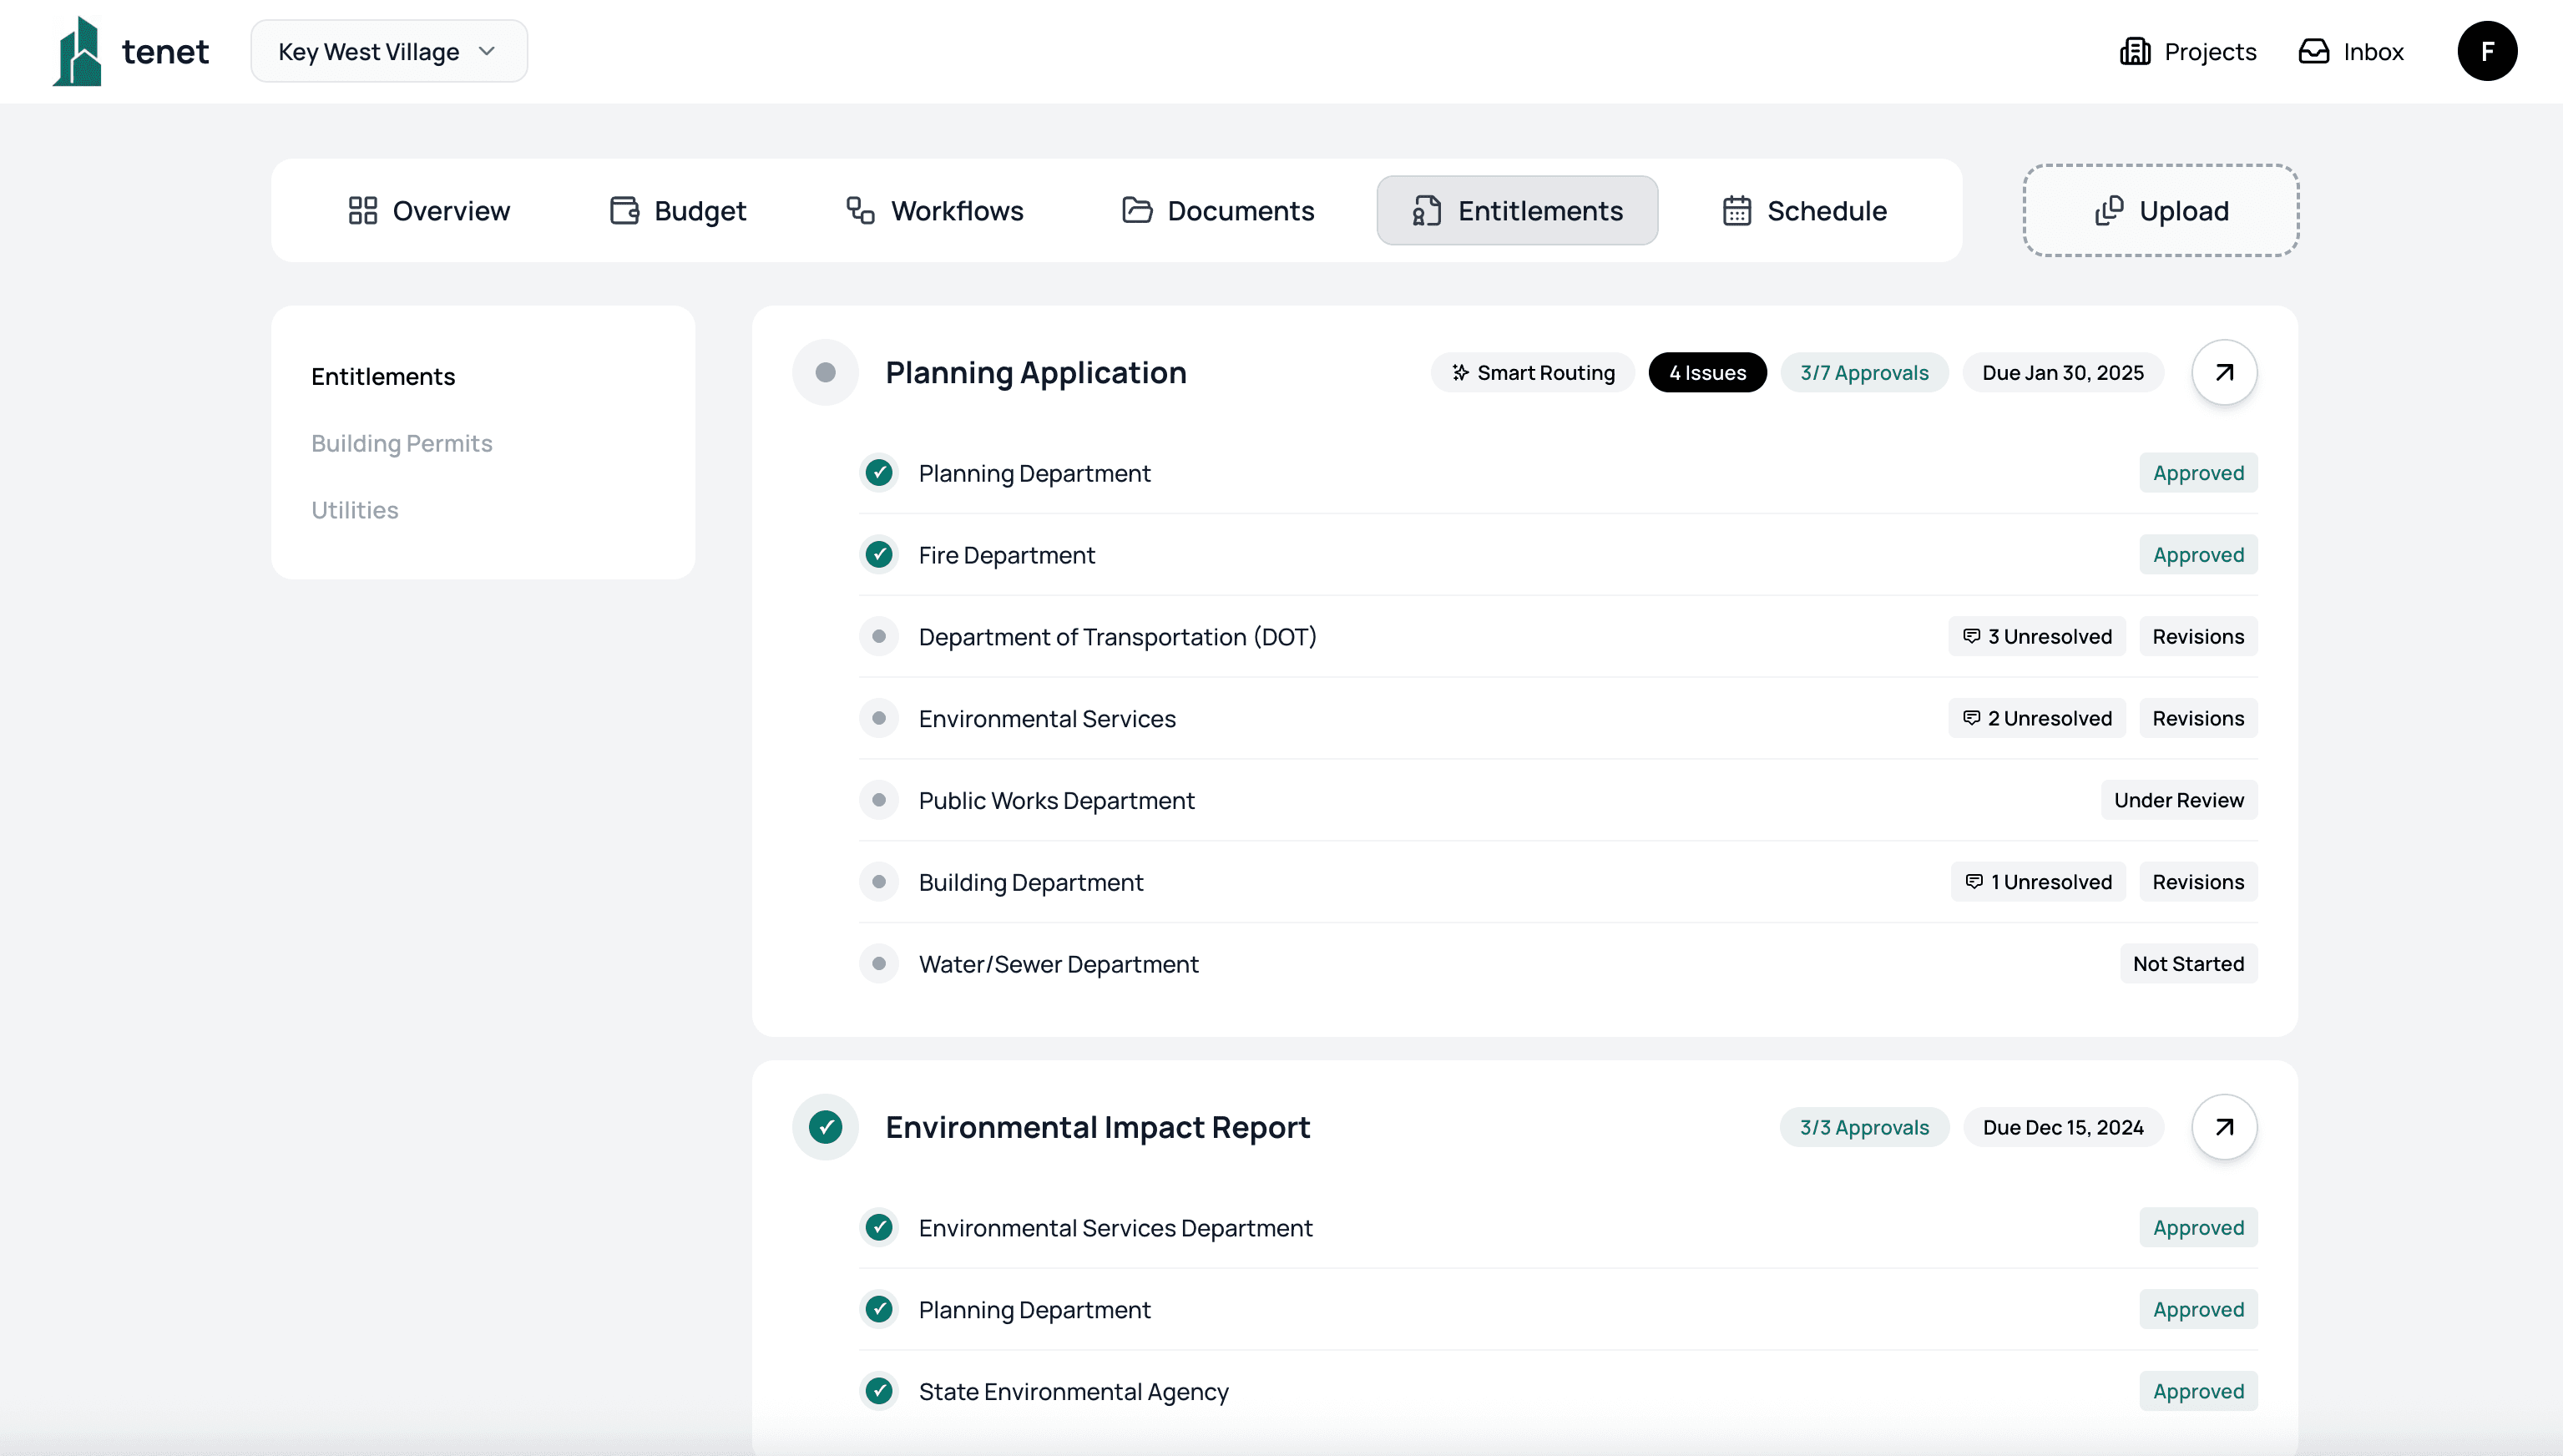Open the Inbox from the top navigation
The width and height of the screenshot is (2563, 1456).
tap(2352, 51)
